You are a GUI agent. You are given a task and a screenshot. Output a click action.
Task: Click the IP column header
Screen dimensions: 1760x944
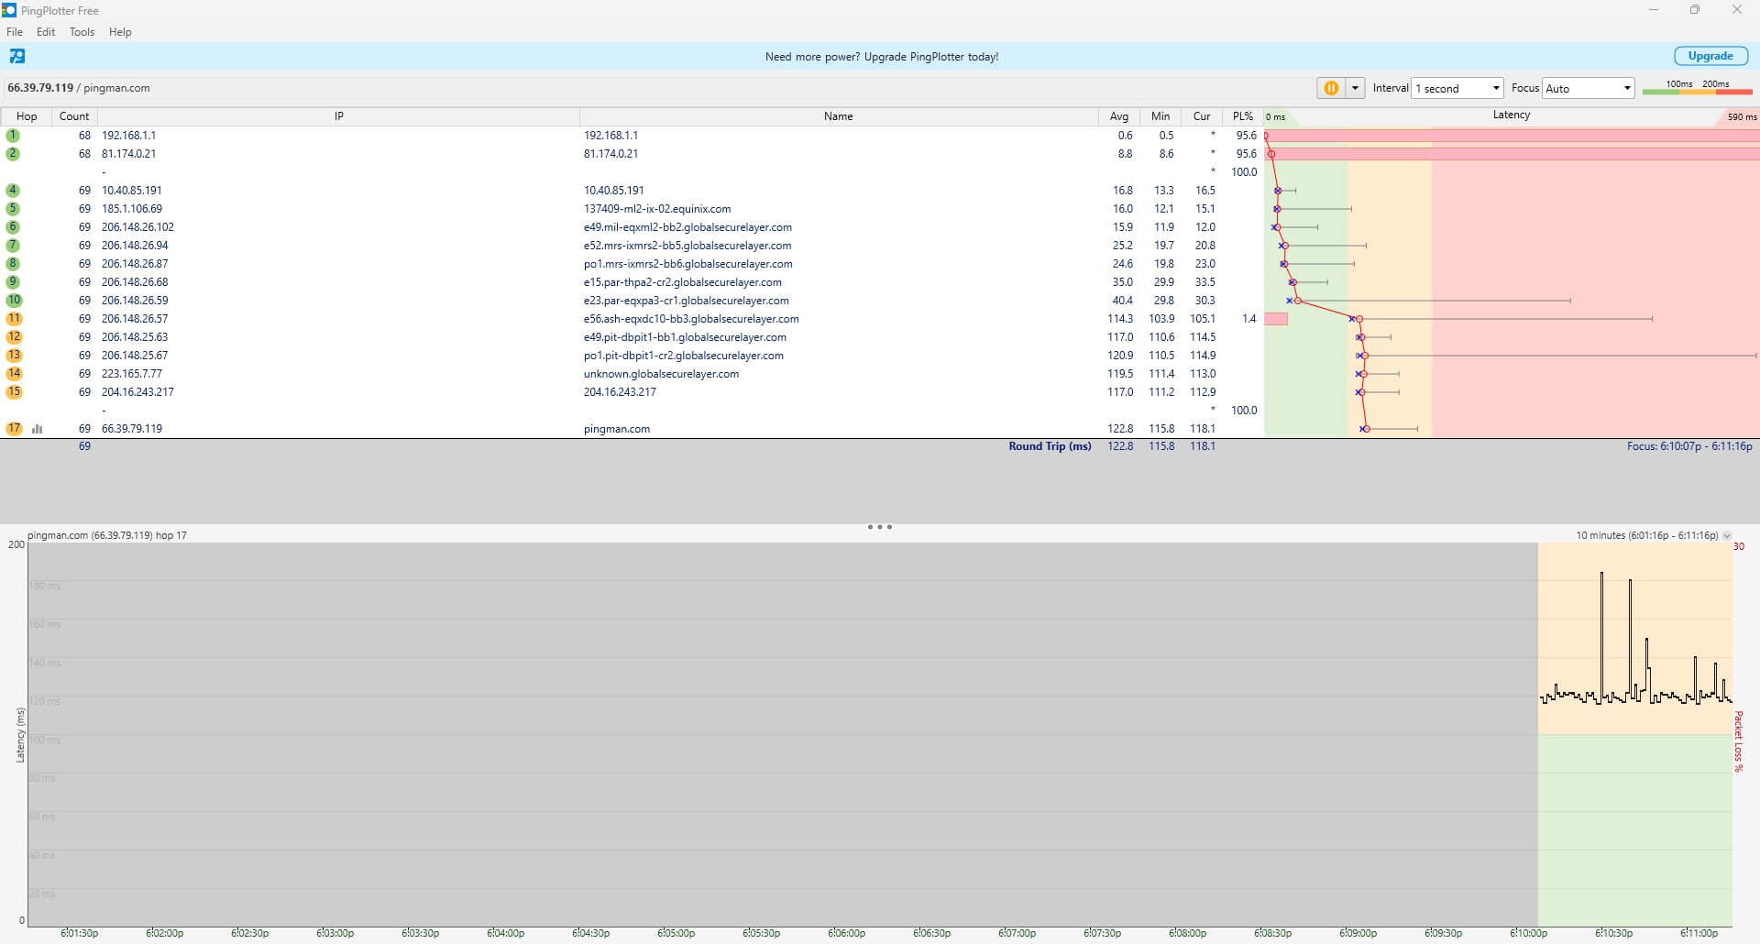338,116
